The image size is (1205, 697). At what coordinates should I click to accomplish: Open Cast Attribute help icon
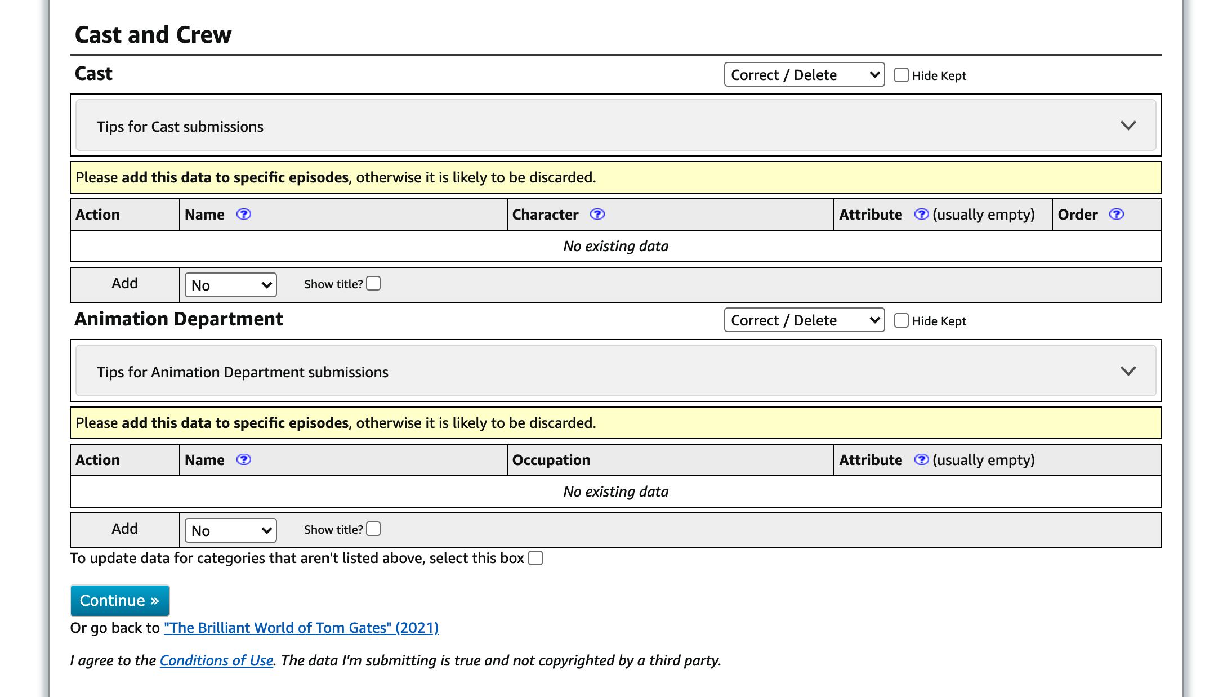pos(921,215)
